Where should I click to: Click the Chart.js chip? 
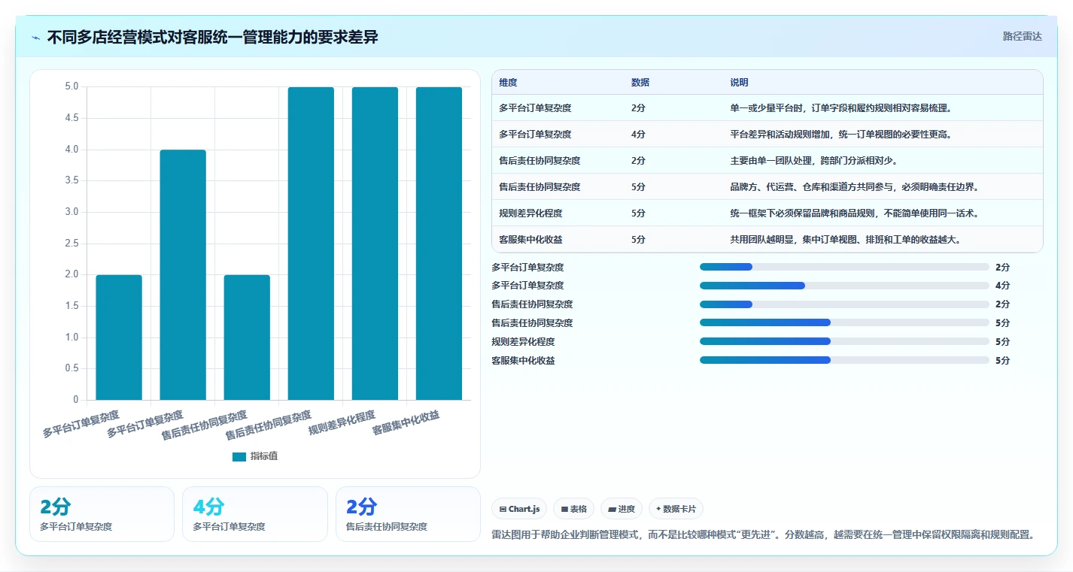point(519,509)
